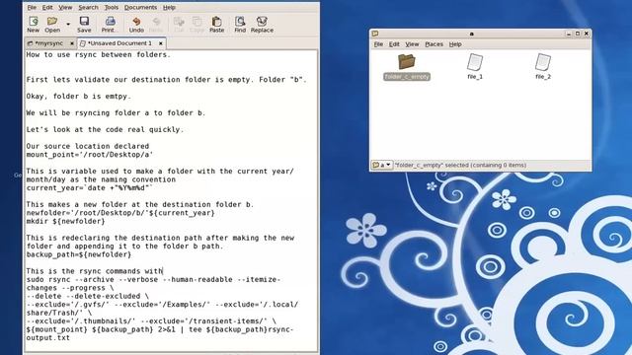Click the Print toolbar icon
The image size is (632, 355).
pyautogui.click(x=110, y=24)
